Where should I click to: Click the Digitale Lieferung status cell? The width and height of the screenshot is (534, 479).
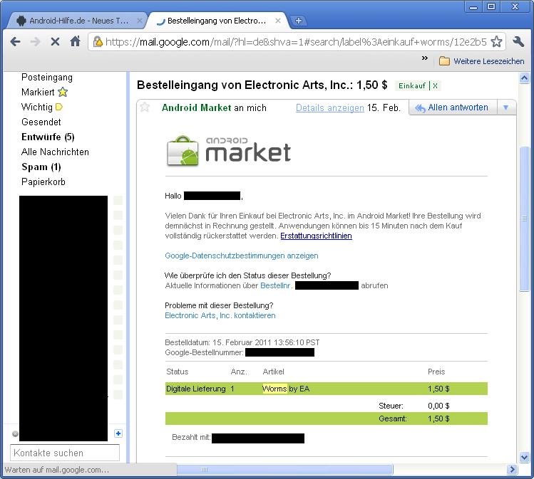click(x=196, y=389)
